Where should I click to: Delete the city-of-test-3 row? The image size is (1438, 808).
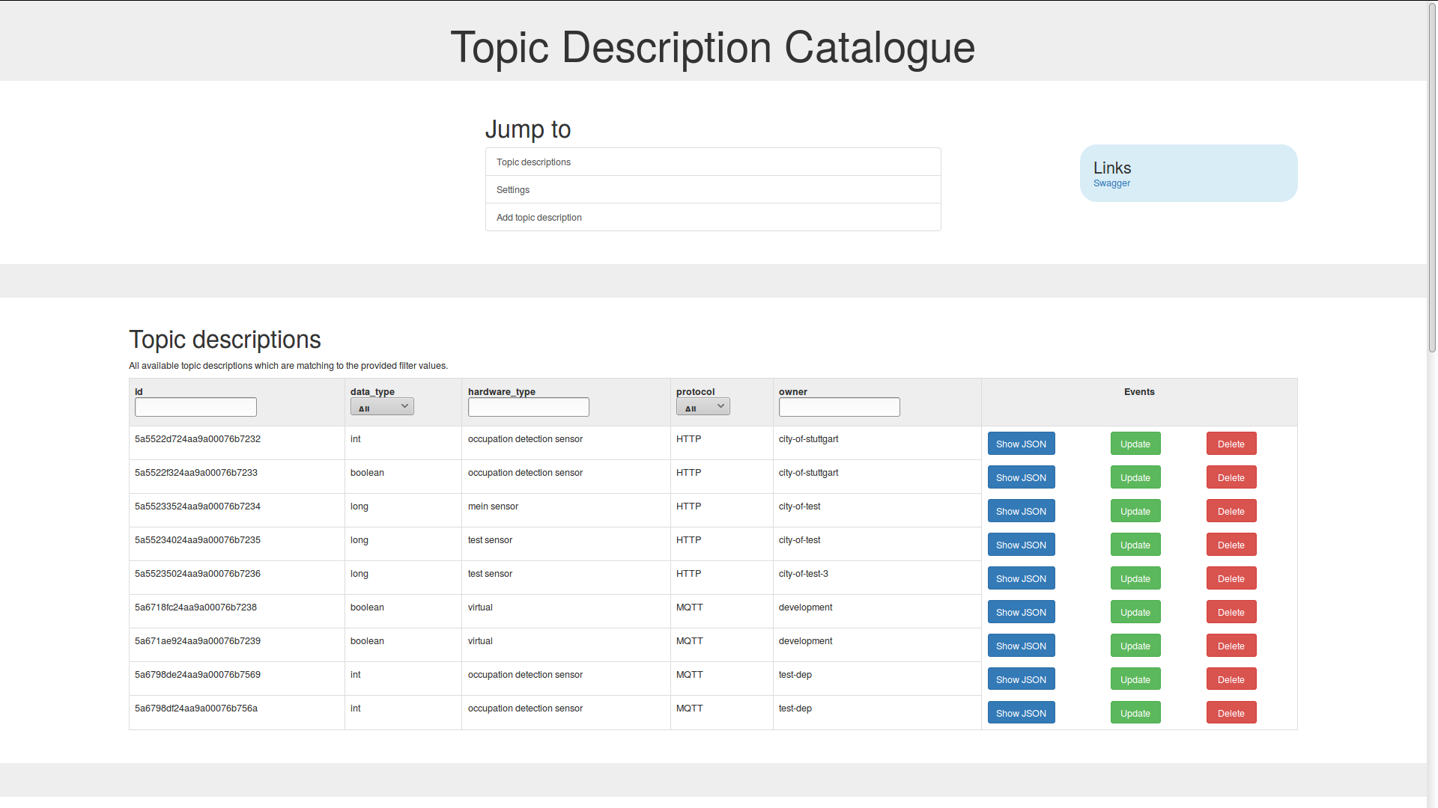pyautogui.click(x=1231, y=578)
